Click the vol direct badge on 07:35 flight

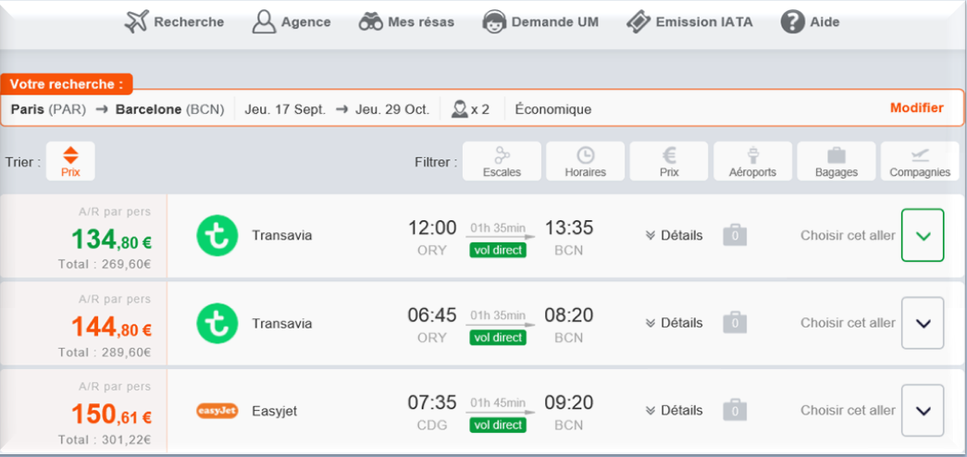(498, 425)
